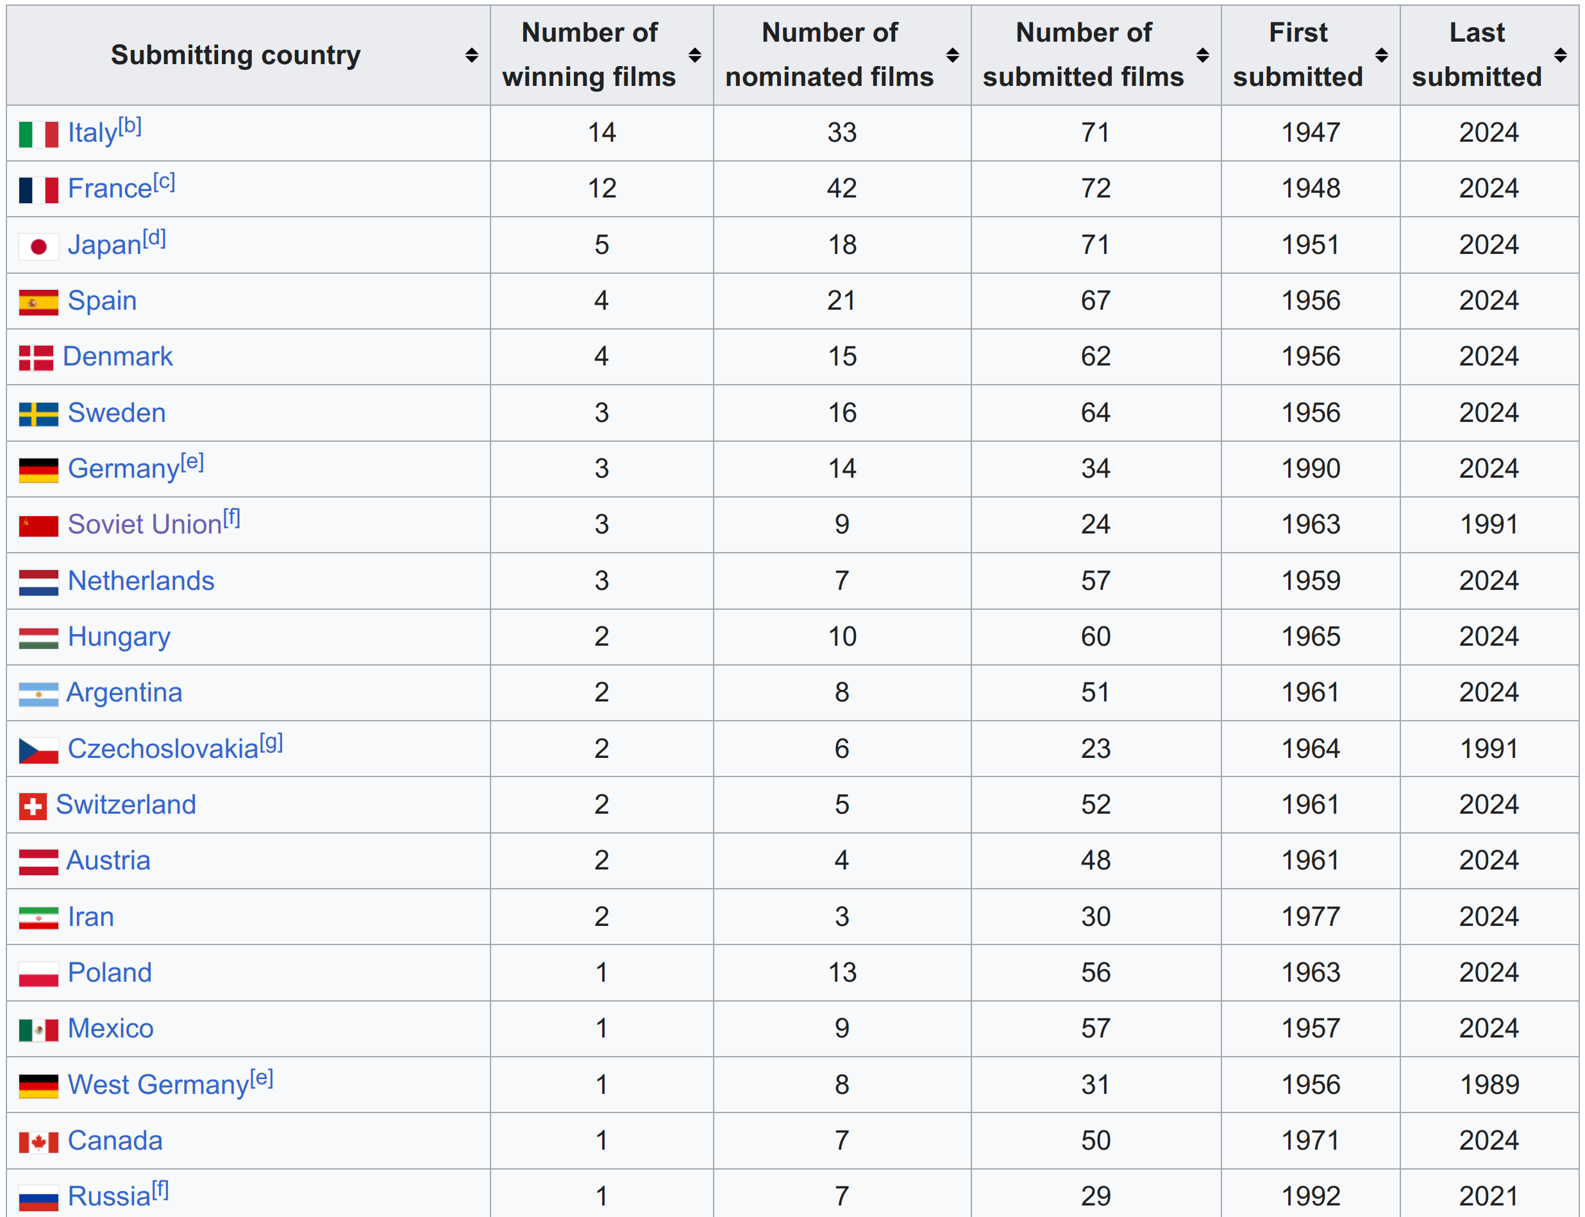Click the Argentina flag icon

coord(38,694)
